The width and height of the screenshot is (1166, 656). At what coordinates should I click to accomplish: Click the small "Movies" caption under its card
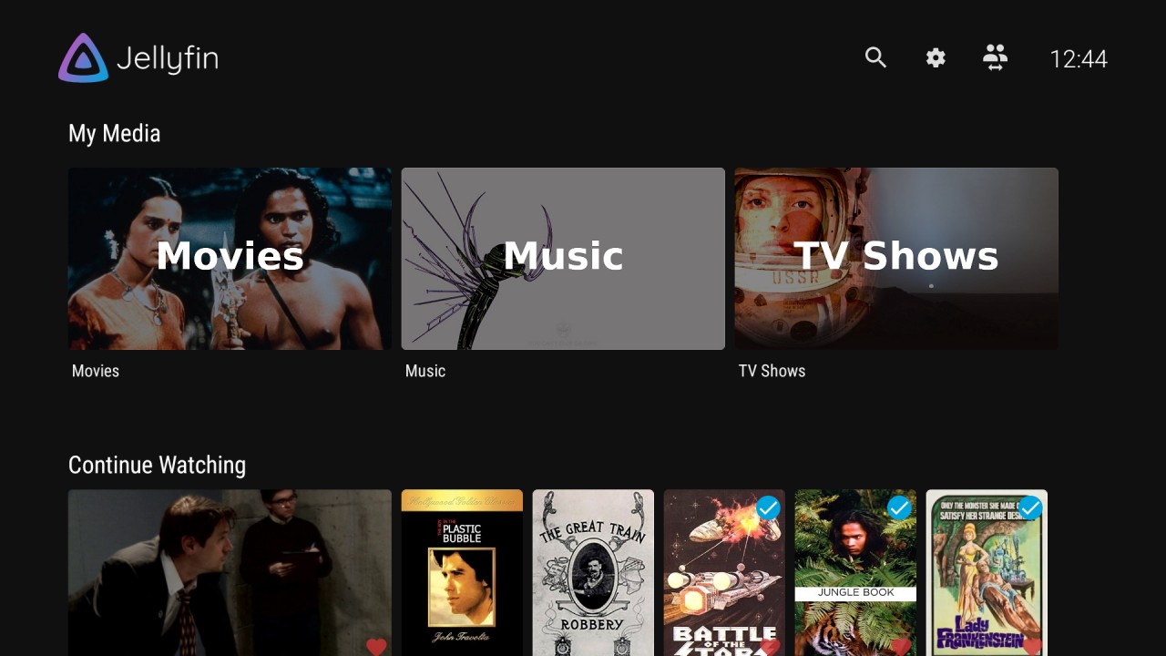click(x=96, y=371)
